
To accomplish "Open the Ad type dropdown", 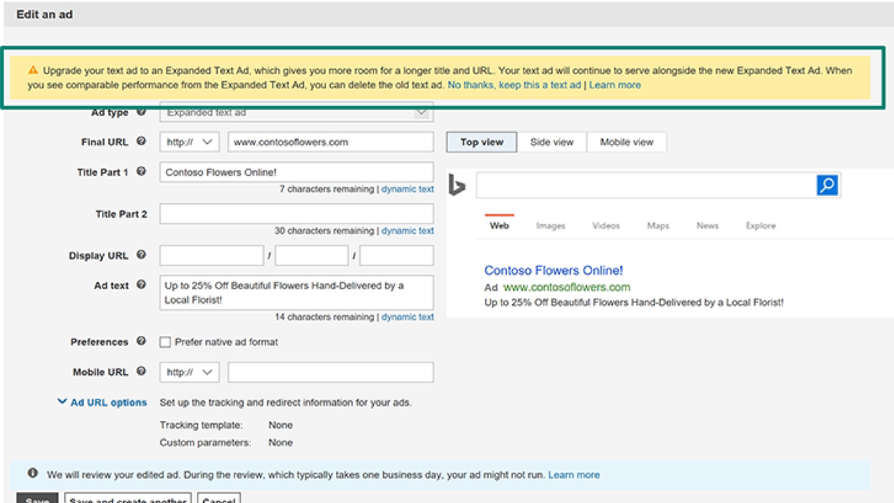I will pos(296,112).
